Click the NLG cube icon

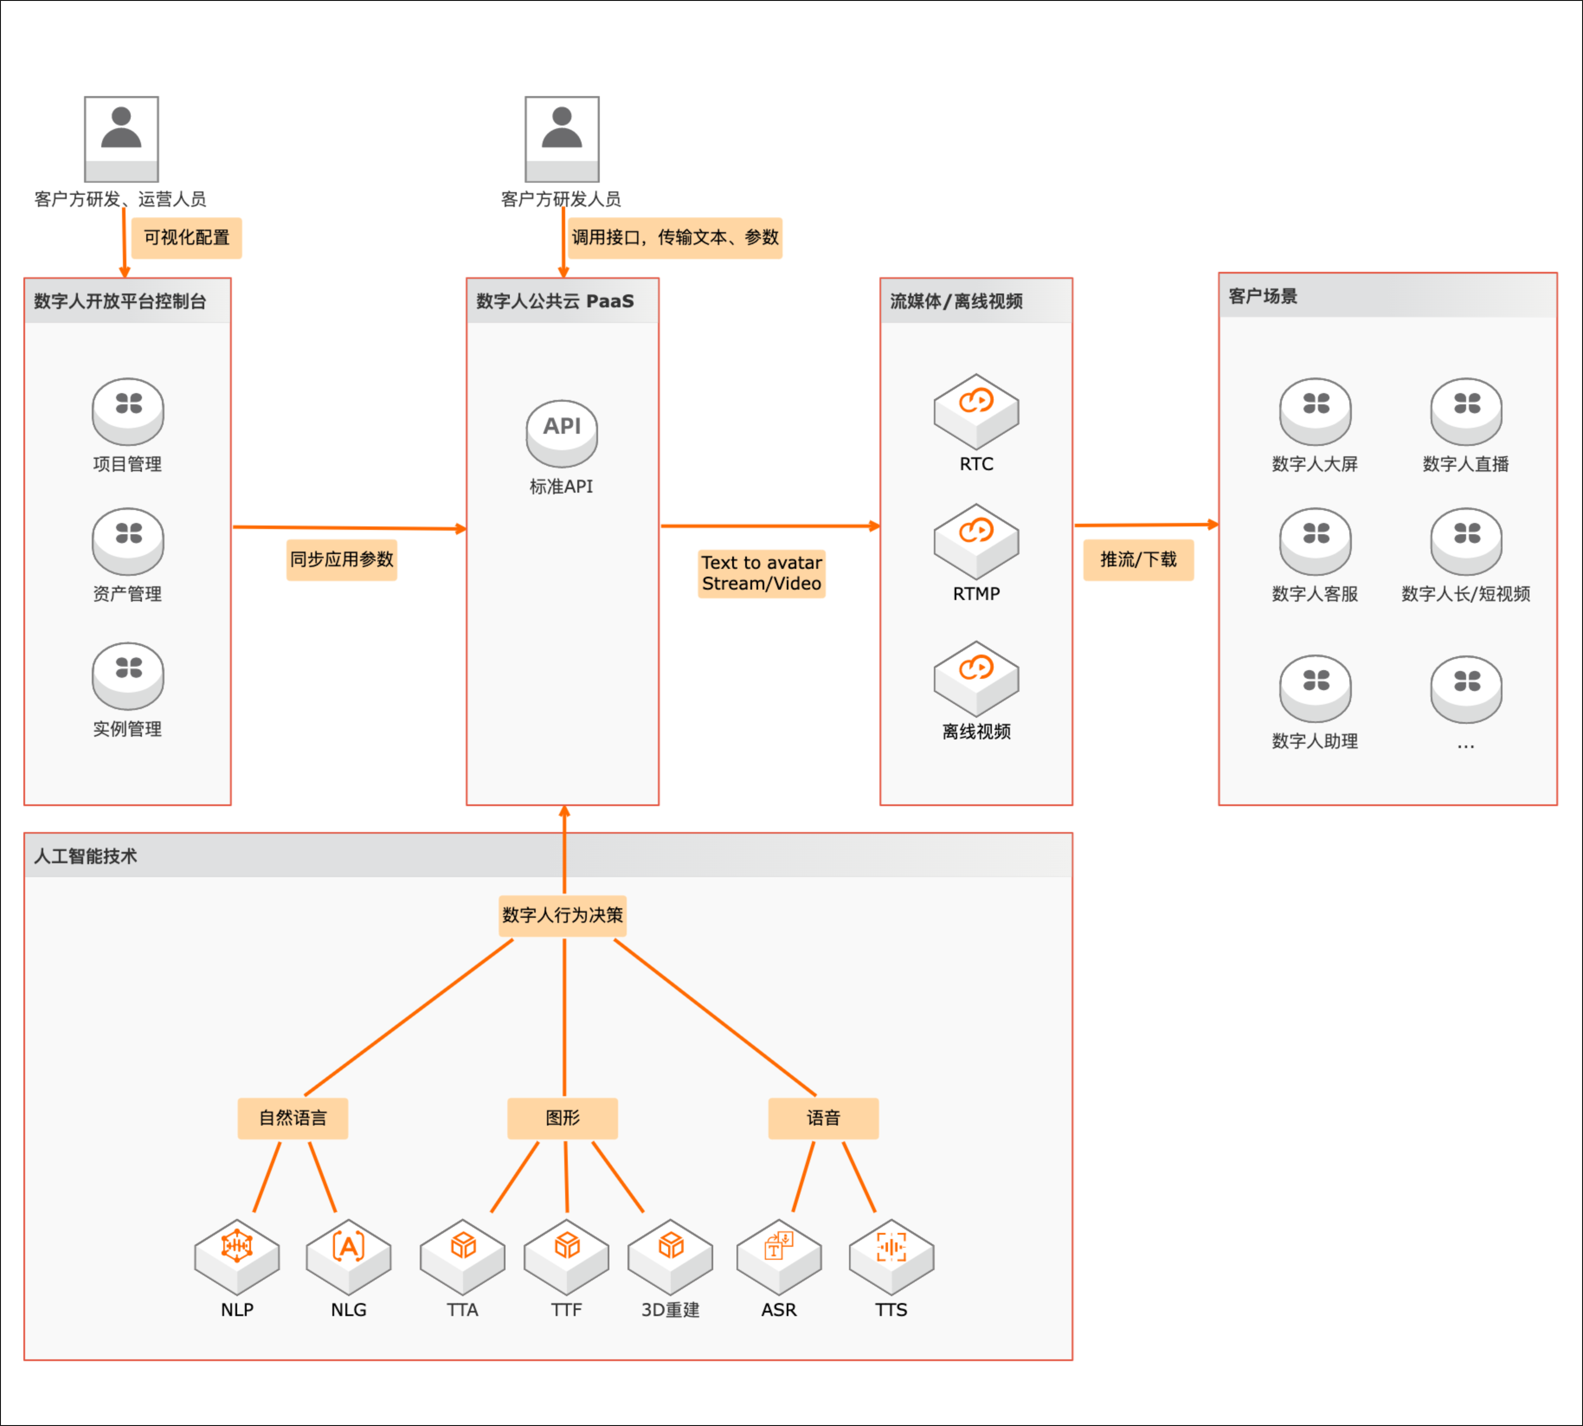pyautogui.click(x=348, y=1257)
